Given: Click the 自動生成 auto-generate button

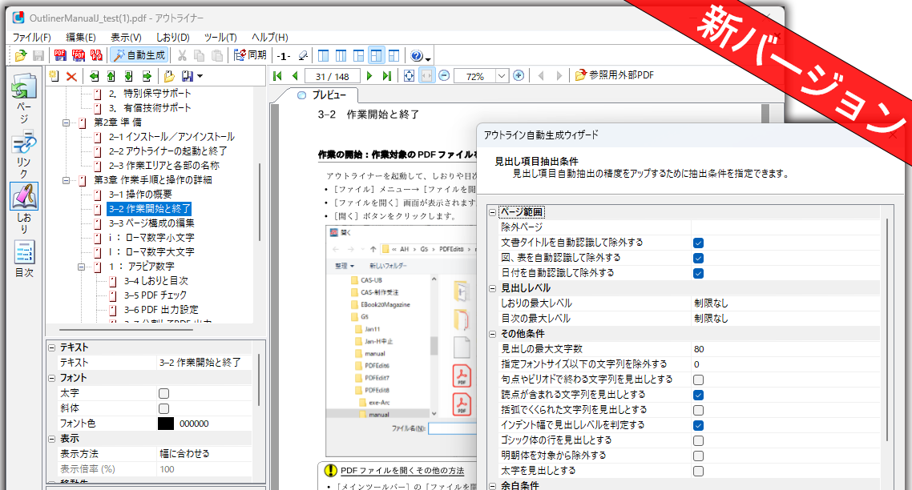Looking at the screenshot, I should pyautogui.click(x=138, y=55).
